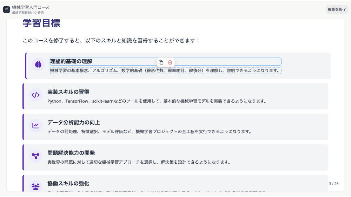Click the 協働スキルの強化 card title

point(68,183)
